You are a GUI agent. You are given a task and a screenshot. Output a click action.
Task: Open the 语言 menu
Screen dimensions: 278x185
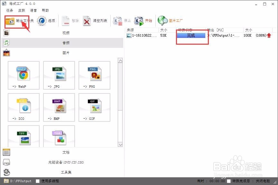click(x=33, y=10)
